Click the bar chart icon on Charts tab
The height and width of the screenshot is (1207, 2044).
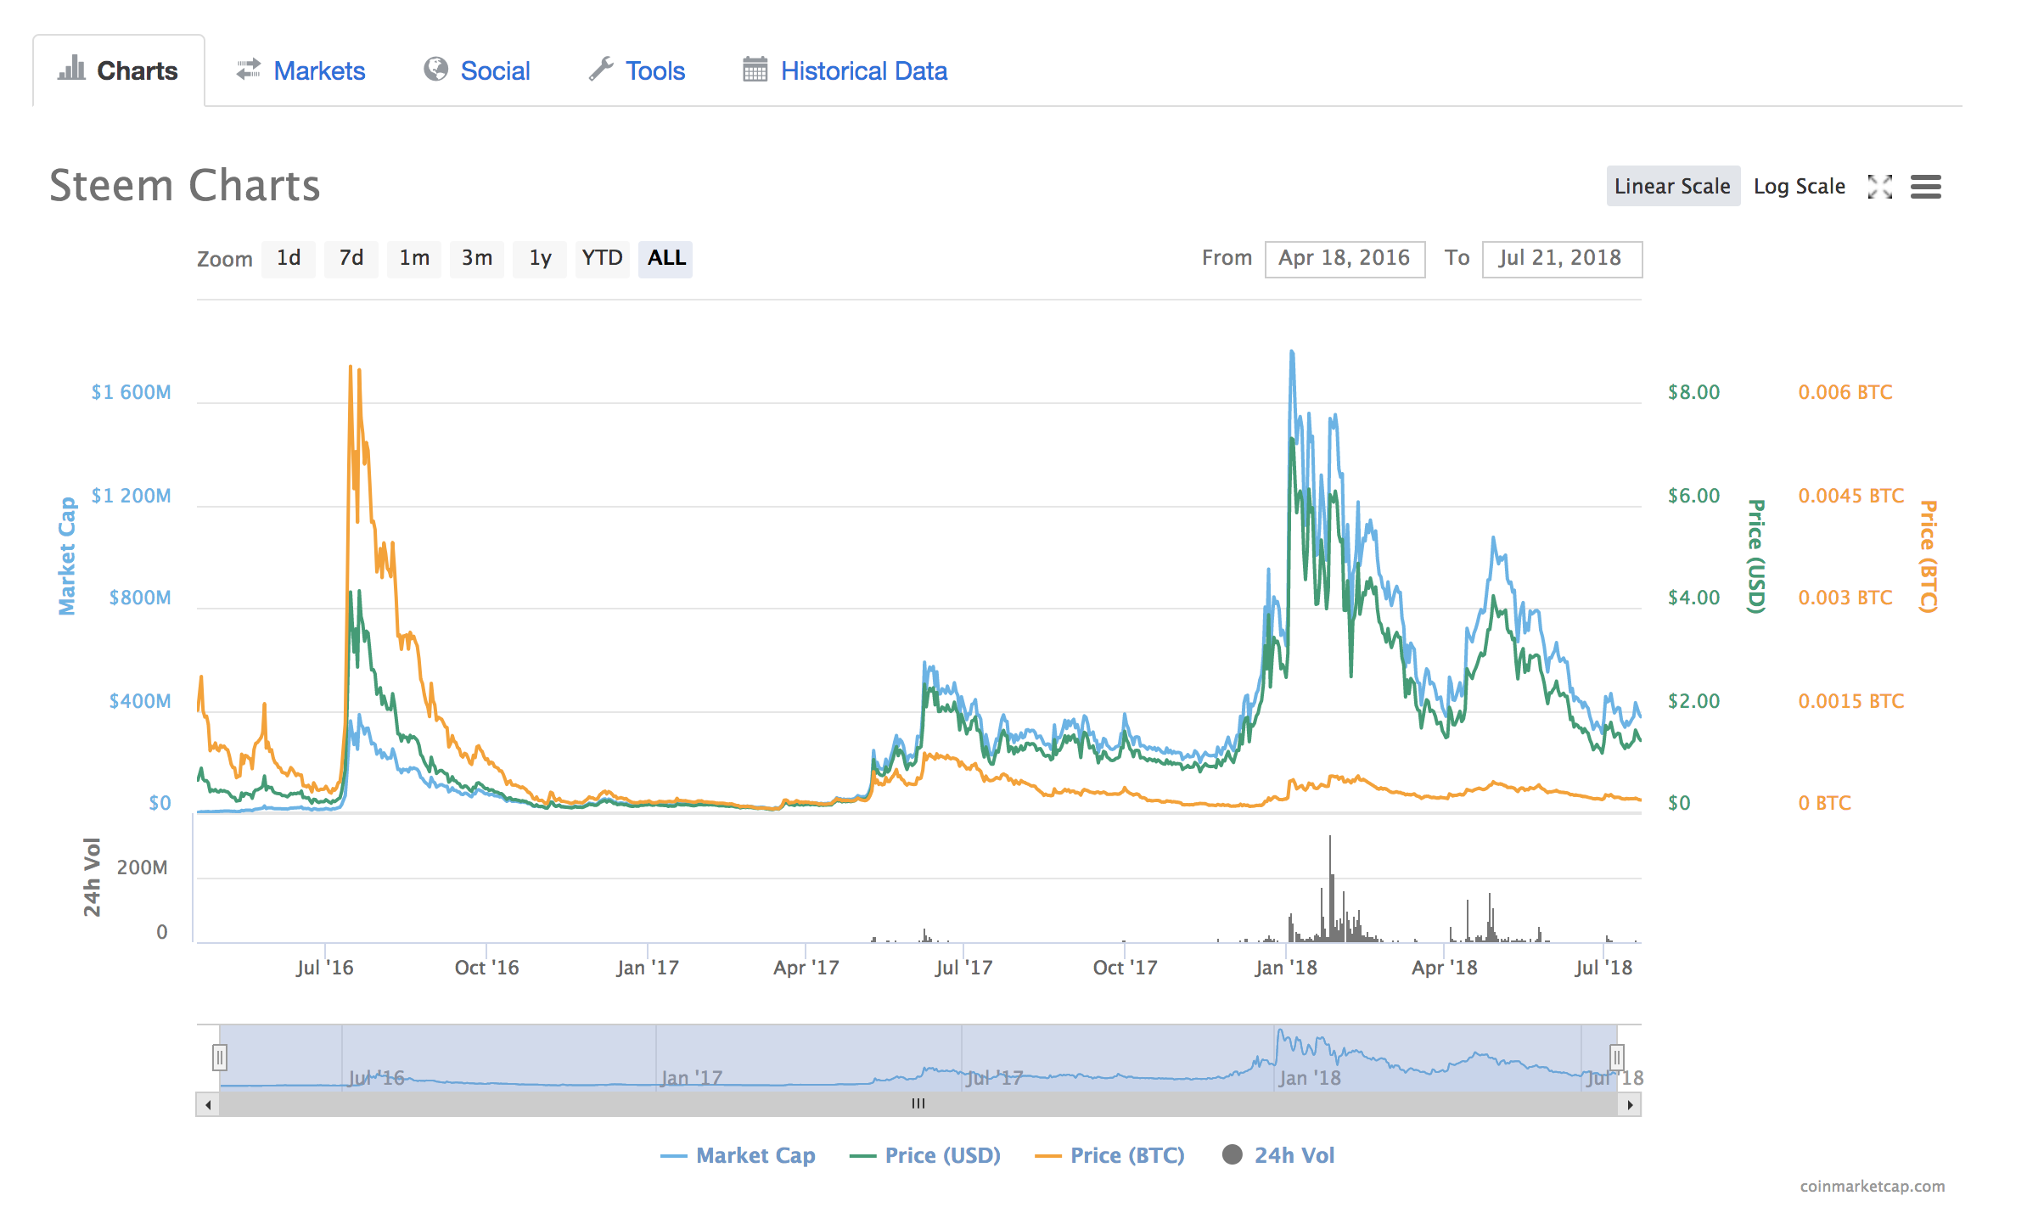pyautogui.click(x=72, y=69)
